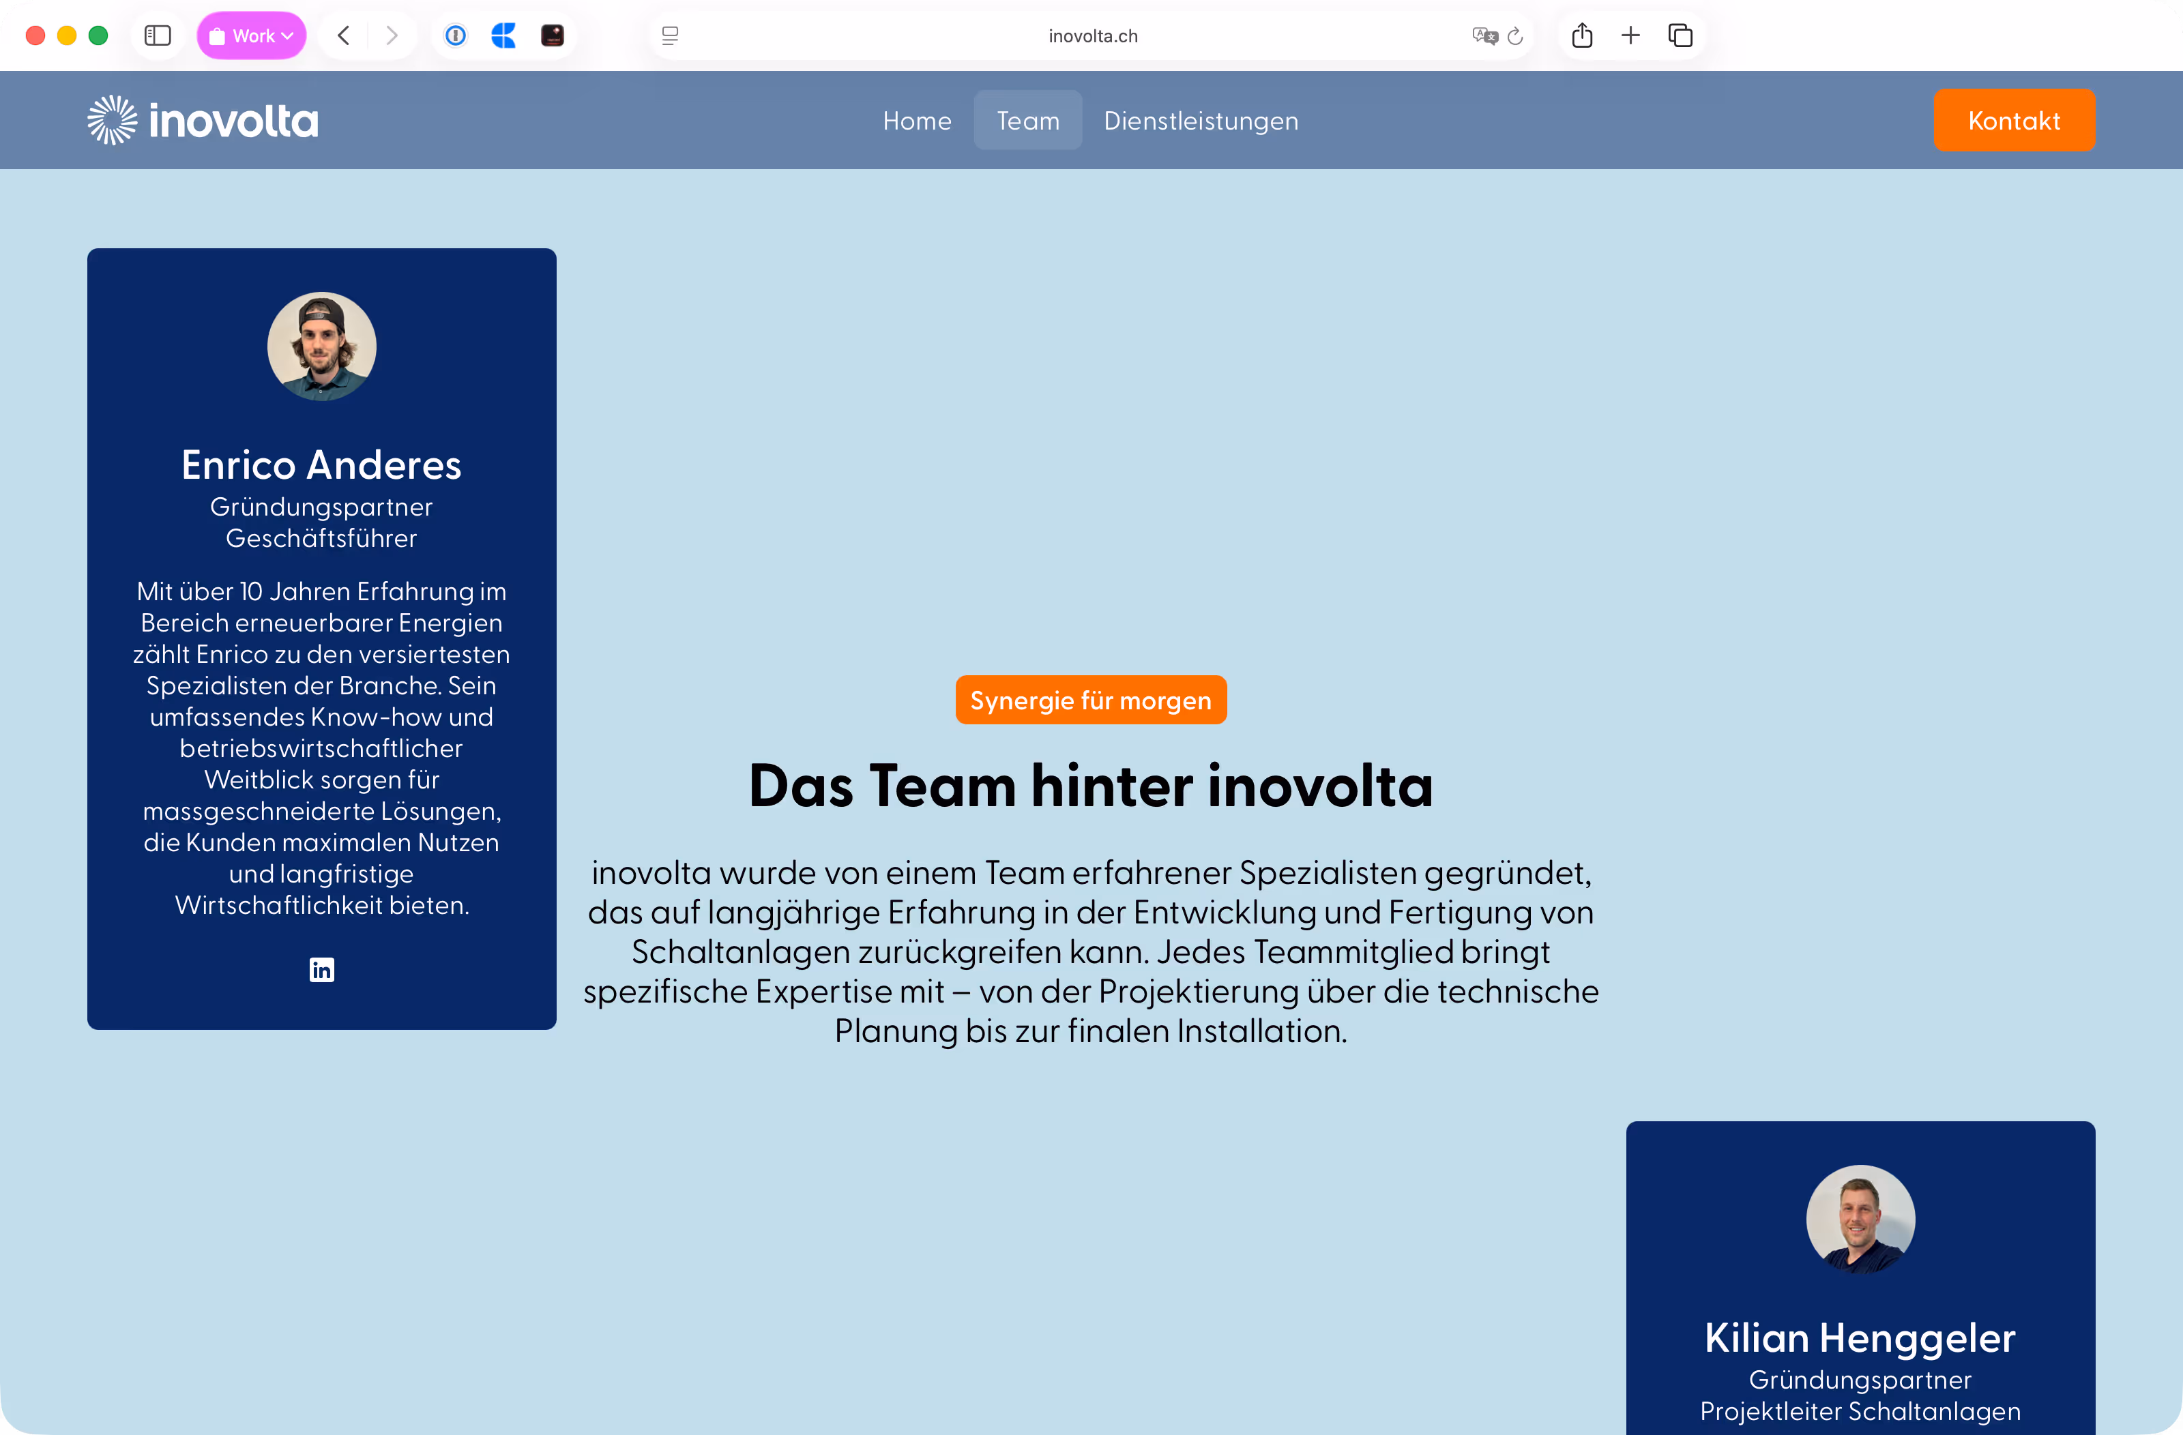Image resolution: width=2183 pixels, height=1435 pixels.
Task: Minimize the Safari window
Action: point(67,35)
